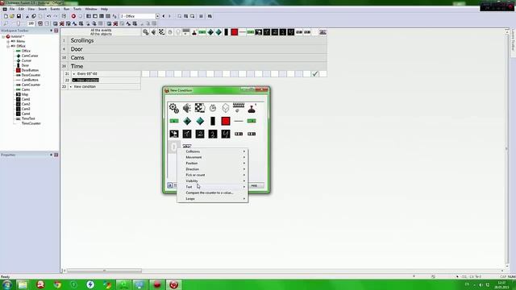This screenshot has width=516, height=290.
Task: Close the Workspace Toolbar panel
Action: (56, 31)
